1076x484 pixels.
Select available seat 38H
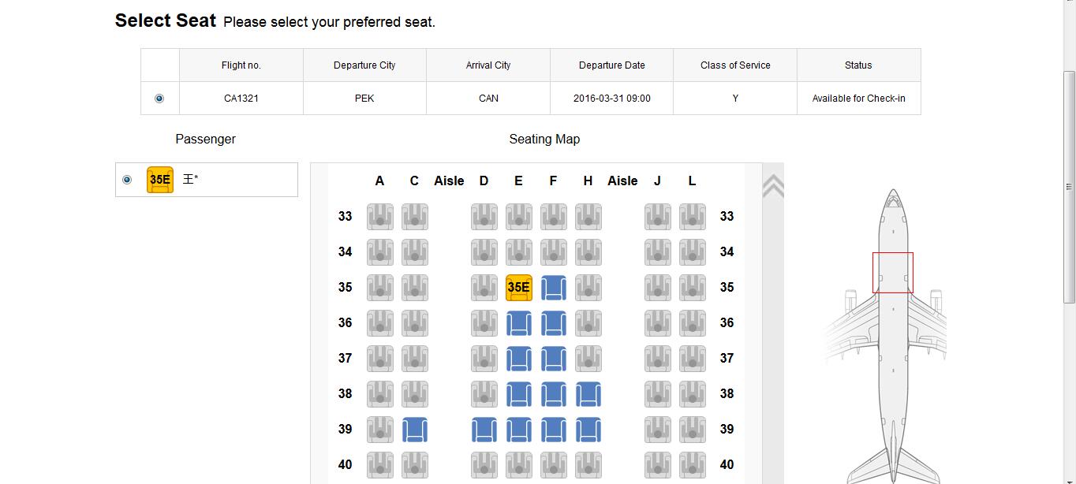coord(588,394)
